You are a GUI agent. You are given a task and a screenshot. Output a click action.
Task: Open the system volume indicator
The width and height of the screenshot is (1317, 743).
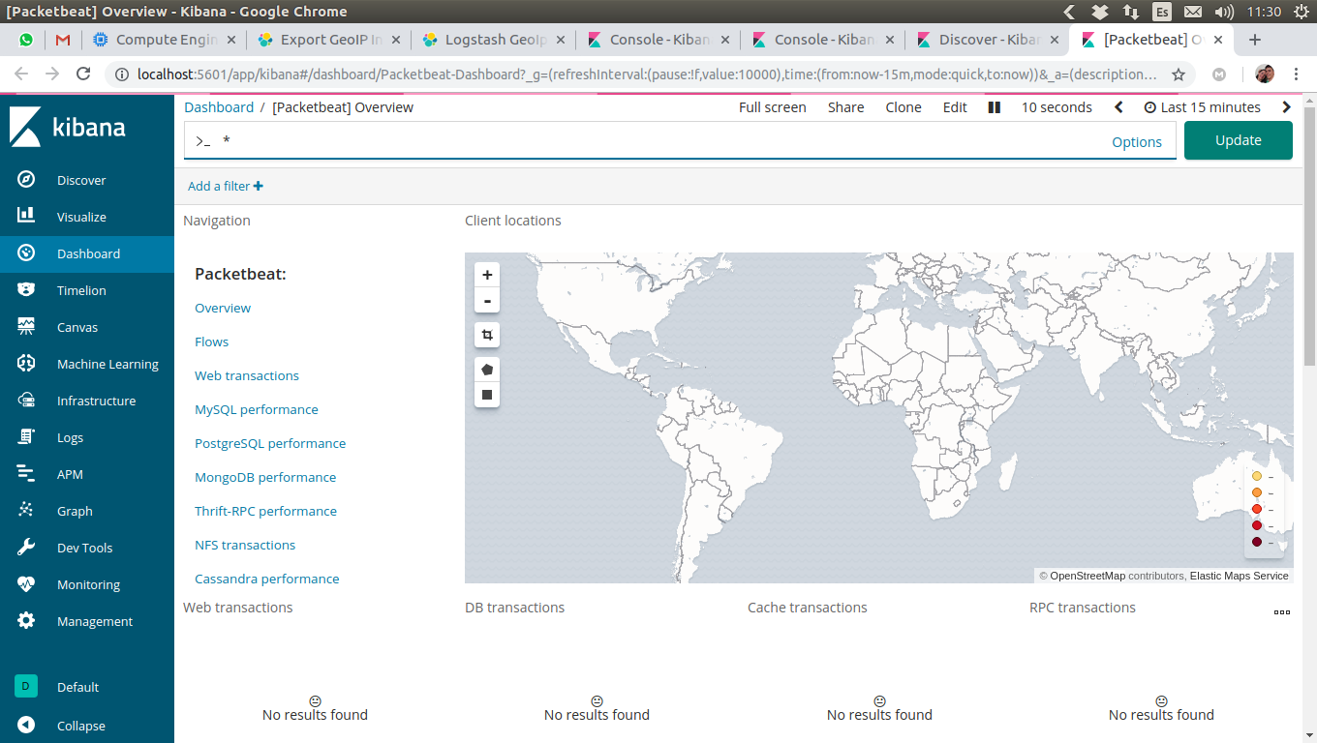click(1224, 12)
